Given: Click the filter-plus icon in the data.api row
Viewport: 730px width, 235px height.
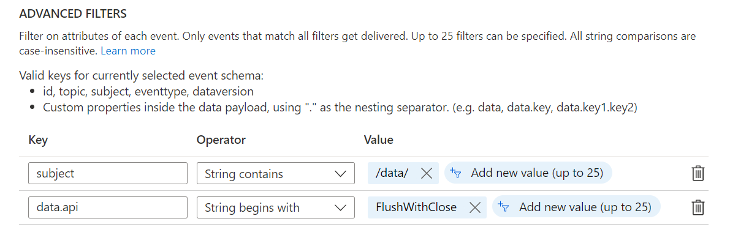Looking at the screenshot, I should pos(503,207).
